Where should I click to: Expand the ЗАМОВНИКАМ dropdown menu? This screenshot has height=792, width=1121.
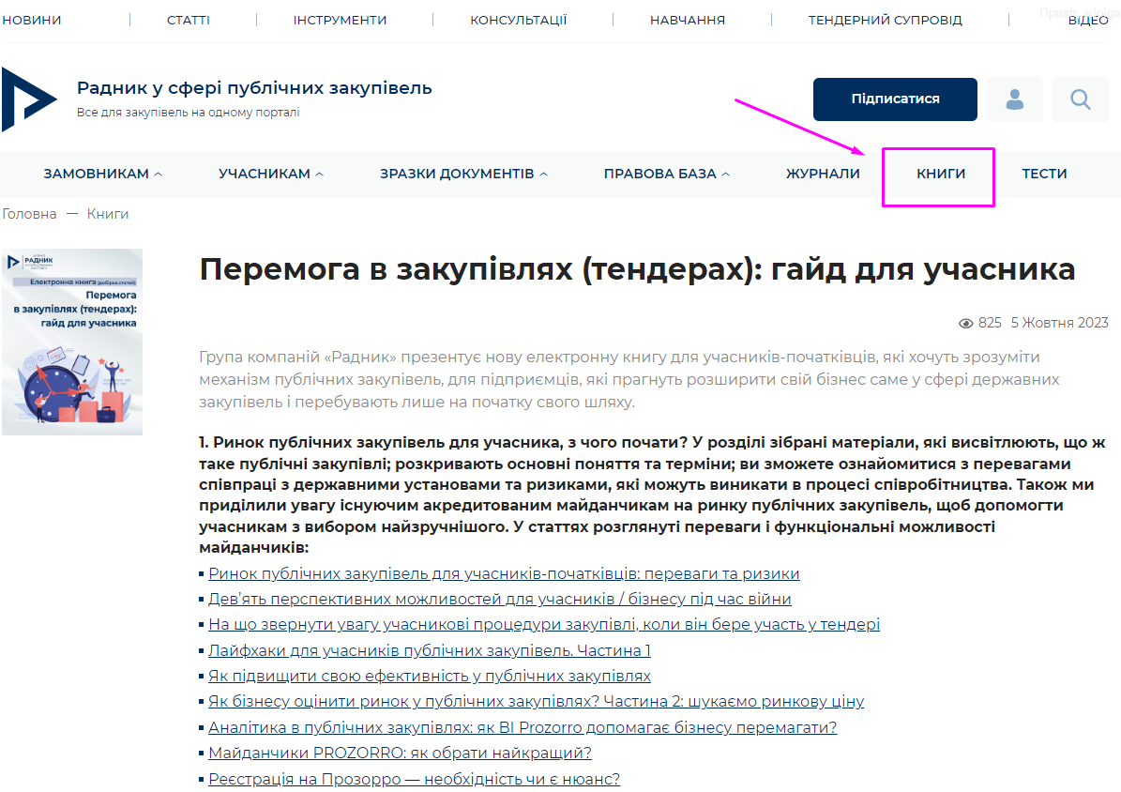pos(103,174)
